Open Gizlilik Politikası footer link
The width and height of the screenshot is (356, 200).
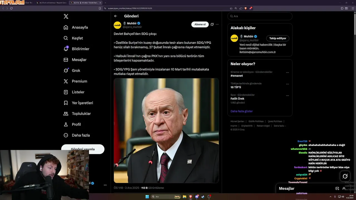(x=256, y=121)
